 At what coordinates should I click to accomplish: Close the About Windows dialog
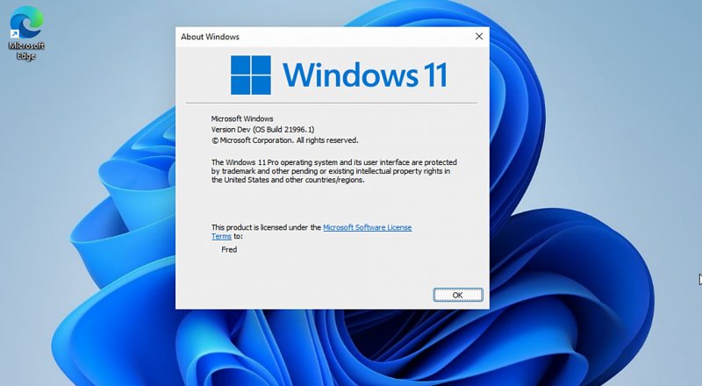pyautogui.click(x=479, y=36)
